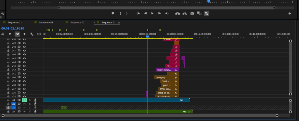Solo audio track A2
The height and width of the screenshot is (121, 299).
click(x=30, y=104)
